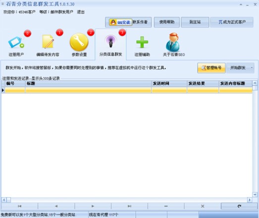
Task: Select the highlighted first table row
Action: pyautogui.click(x=128, y=90)
